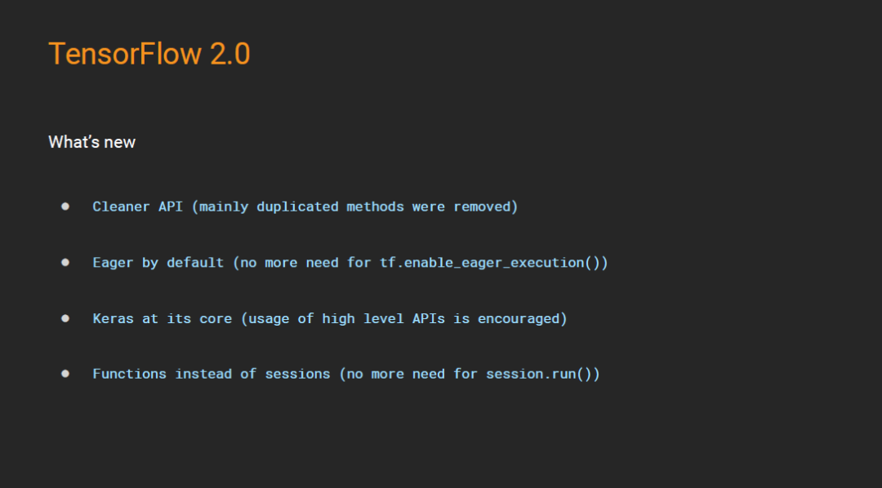Select the What's new subheading
882x488 pixels.
pos(91,142)
